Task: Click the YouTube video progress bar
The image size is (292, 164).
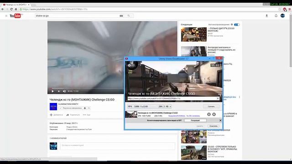Action: pyautogui.click(x=86, y=88)
